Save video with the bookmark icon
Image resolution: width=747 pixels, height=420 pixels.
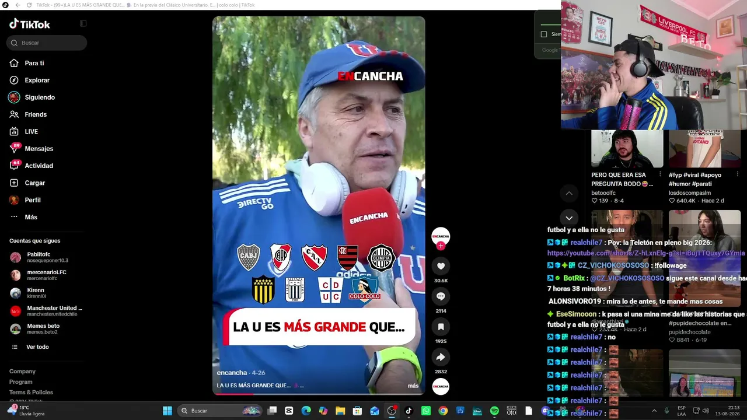coord(441,327)
